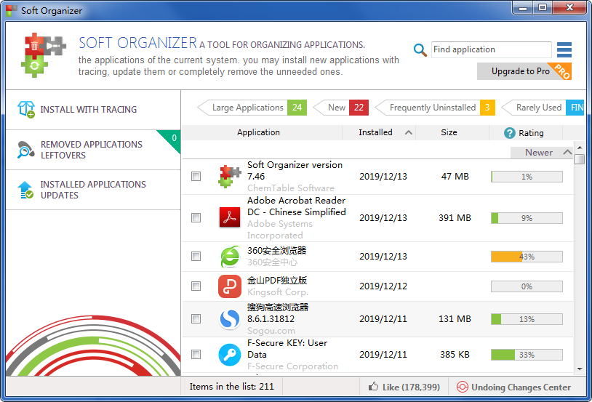This screenshot has height=402, width=592.
Task: Click the Adobe Acrobat Reader icon
Action: click(230, 217)
